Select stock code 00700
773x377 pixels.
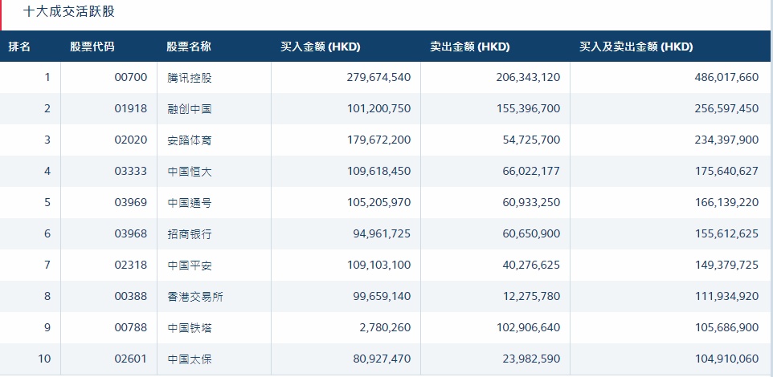[x=131, y=77]
